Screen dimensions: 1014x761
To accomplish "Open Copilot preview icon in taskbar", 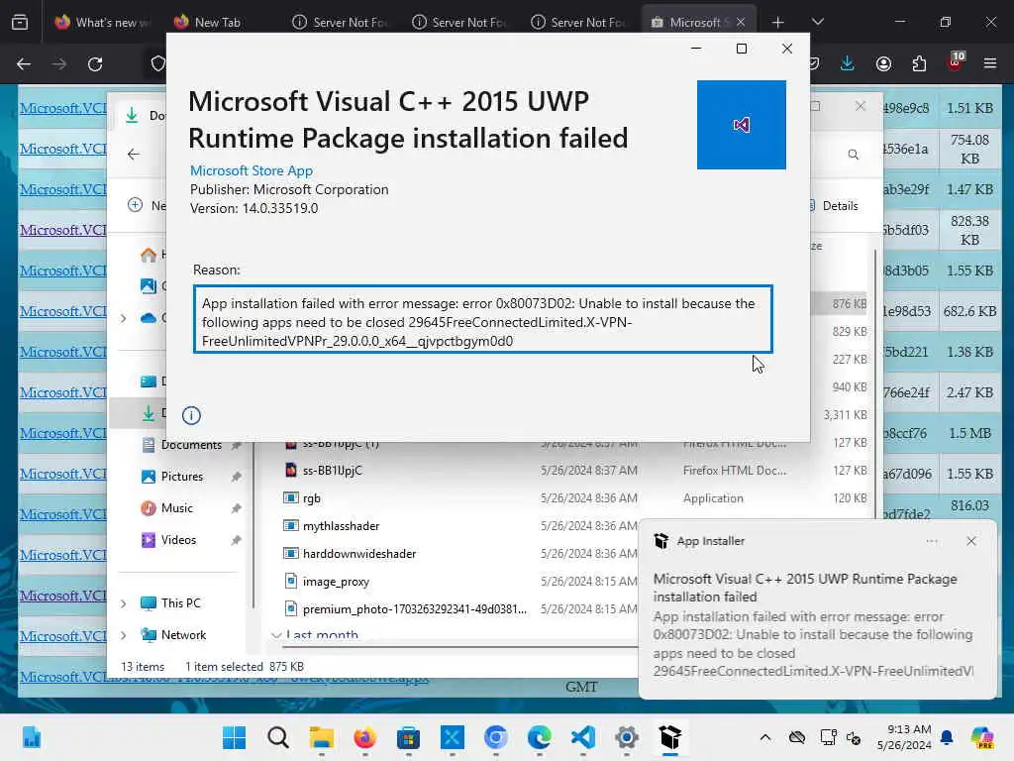I will 982,737.
